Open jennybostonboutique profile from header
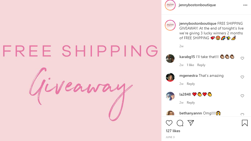The width and height of the screenshot is (251, 141). [x=197, y=5]
